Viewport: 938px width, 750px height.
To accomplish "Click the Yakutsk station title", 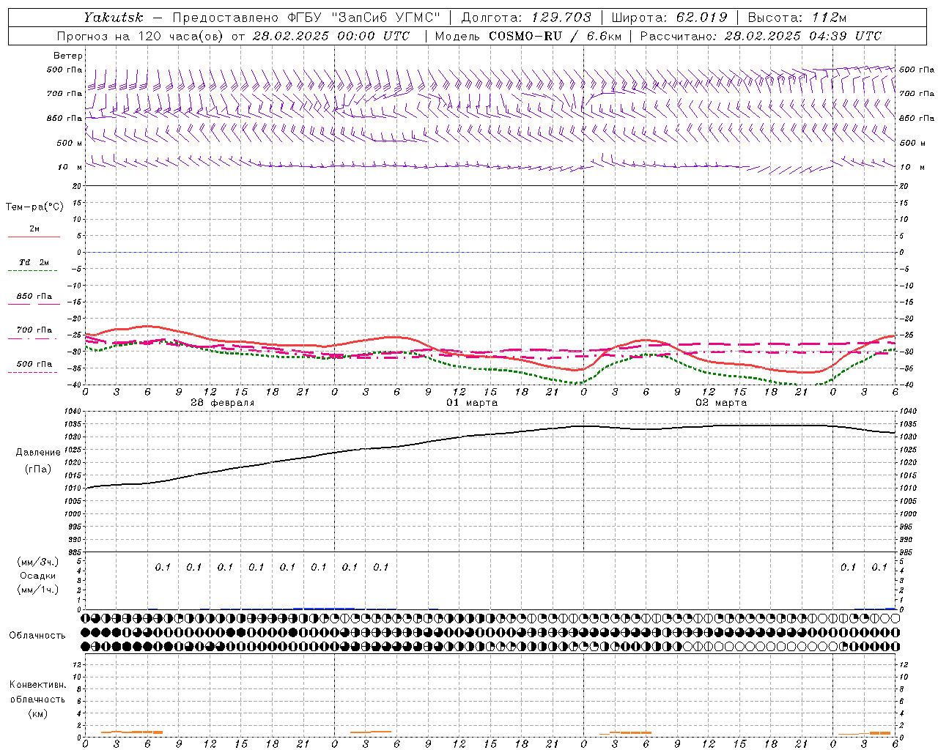I will 113,18.
